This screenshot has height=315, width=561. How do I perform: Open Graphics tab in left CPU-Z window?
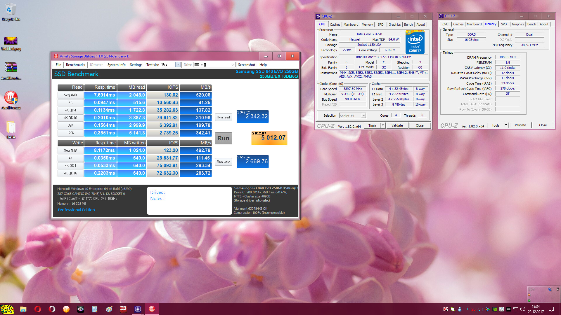(395, 24)
